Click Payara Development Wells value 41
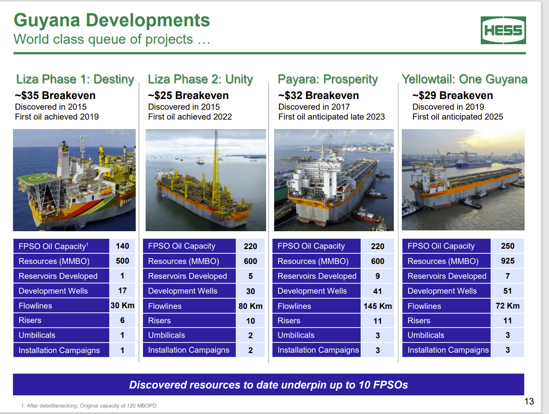Viewport: 549px width, 414px height. pyautogui.click(x=377, y=291)
